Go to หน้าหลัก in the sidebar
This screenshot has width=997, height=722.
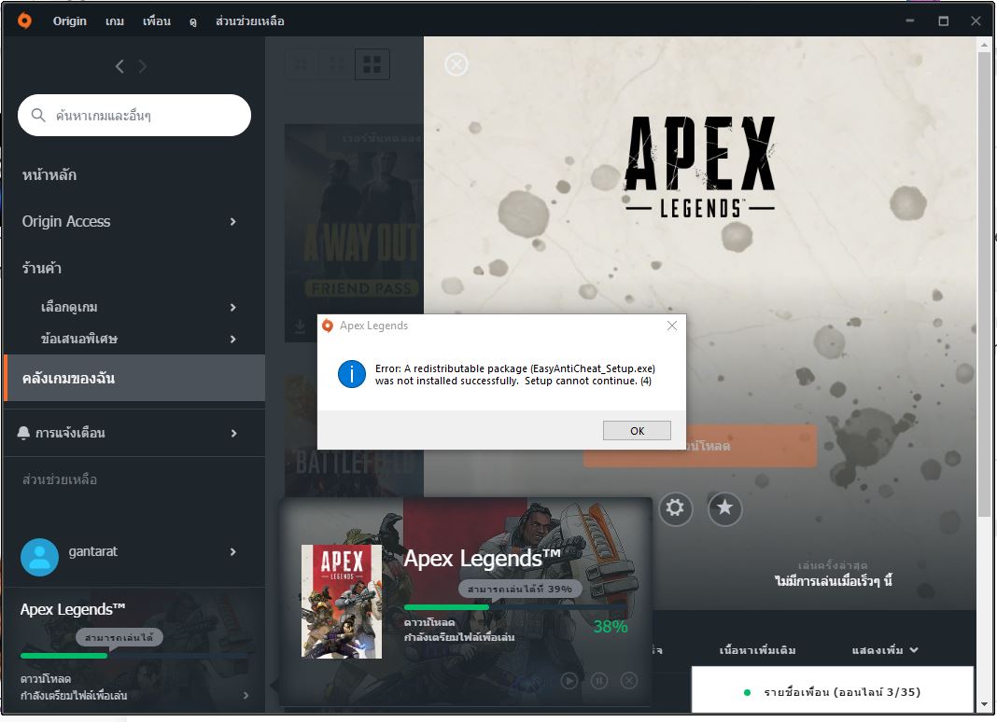[x=49, y=174]
